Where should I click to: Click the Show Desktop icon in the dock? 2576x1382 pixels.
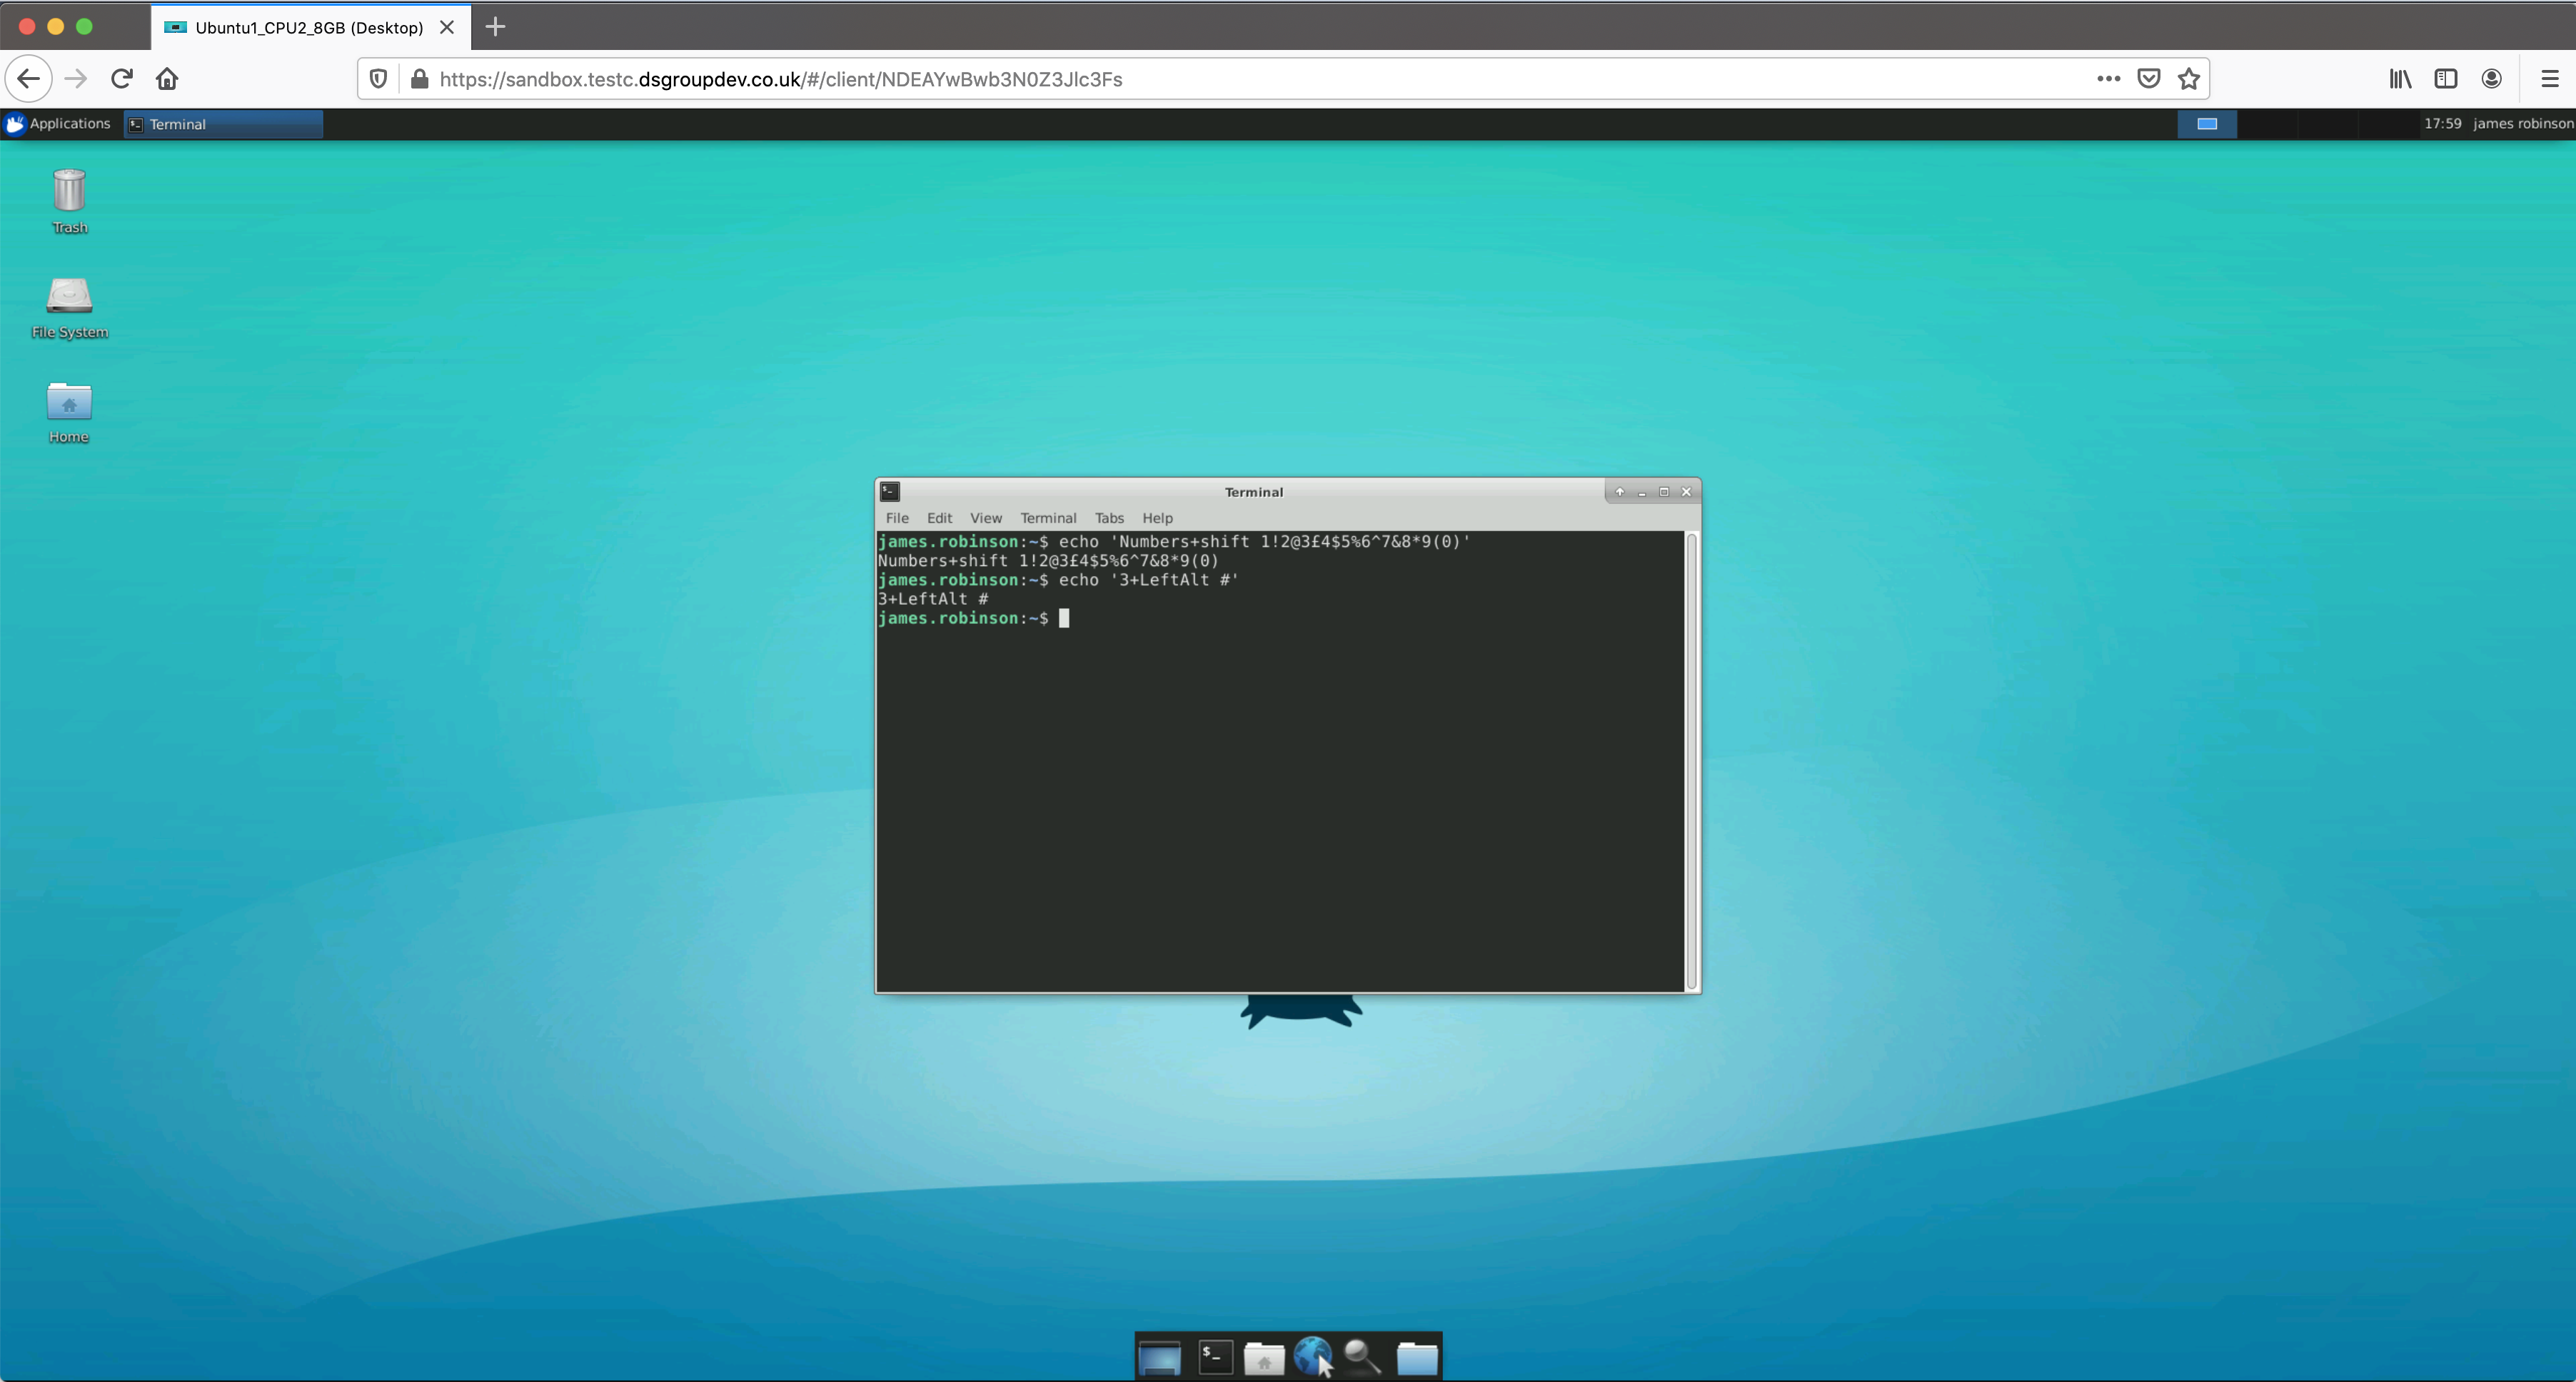click(x=1160, y=1357)
